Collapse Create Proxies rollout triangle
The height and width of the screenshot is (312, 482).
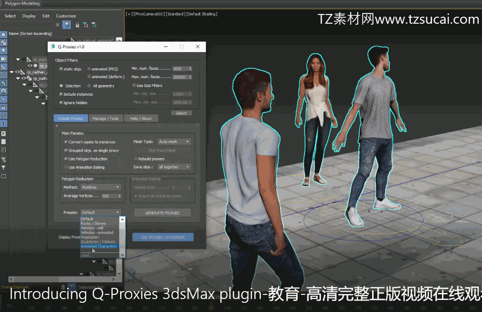(x=56, y=126)
